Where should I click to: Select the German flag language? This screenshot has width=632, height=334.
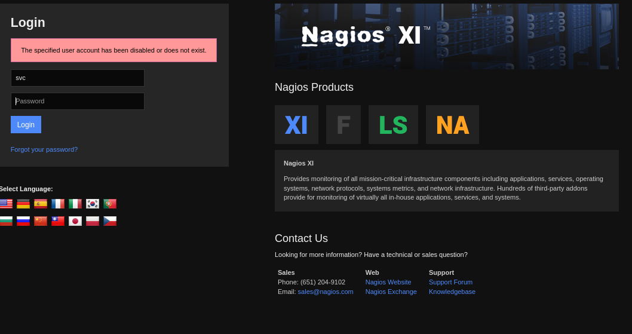click(x=23, y=204)
